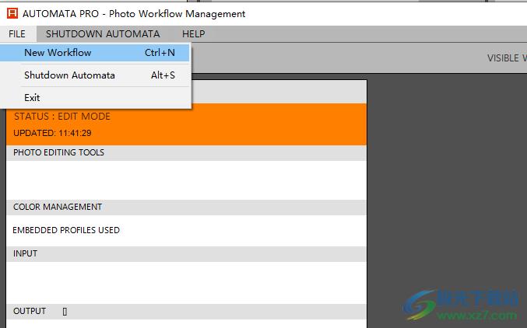Click the small bracket box beside OUTPUT
Image resolution: width=527 pixels, height=328 pixels.
[65, 312]
